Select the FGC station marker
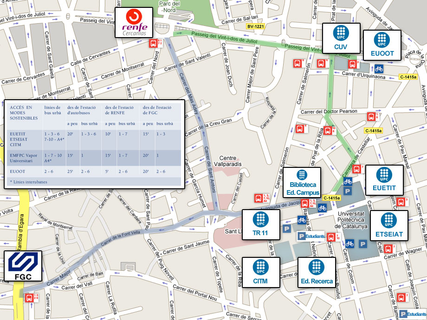The width and height of the screenshot is (427, 320). pyautogui.click(x=23, y=267)
